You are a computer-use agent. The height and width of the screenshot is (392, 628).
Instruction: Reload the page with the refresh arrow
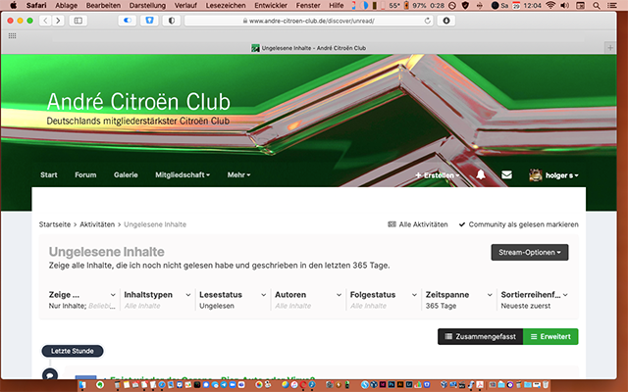coord(428,21)
